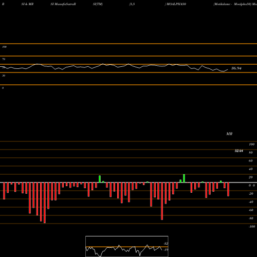
Task: Click the tallest green bar in MR histogram
Action: (184, 178)
